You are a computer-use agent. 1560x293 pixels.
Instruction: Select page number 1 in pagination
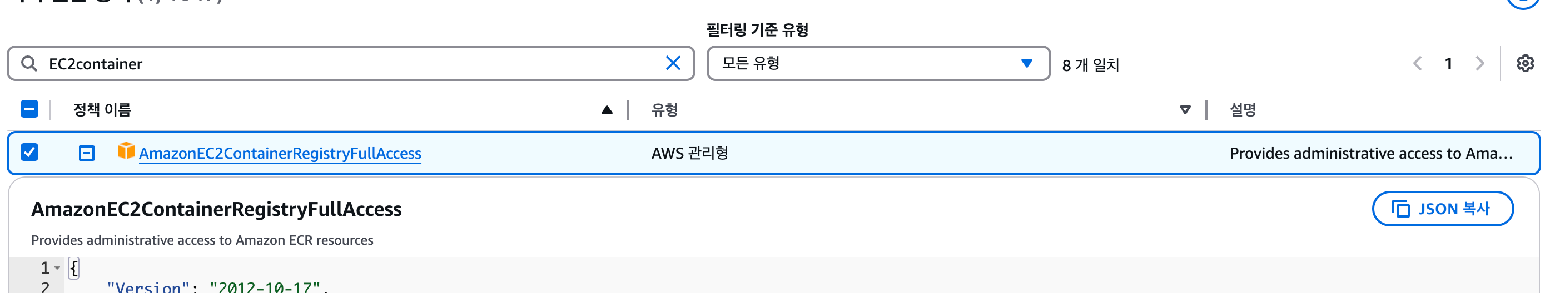[x=1448, y=63]
